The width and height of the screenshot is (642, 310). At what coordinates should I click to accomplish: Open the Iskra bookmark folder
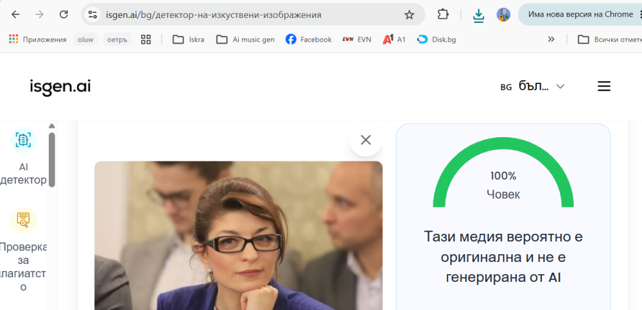point(188,39)
